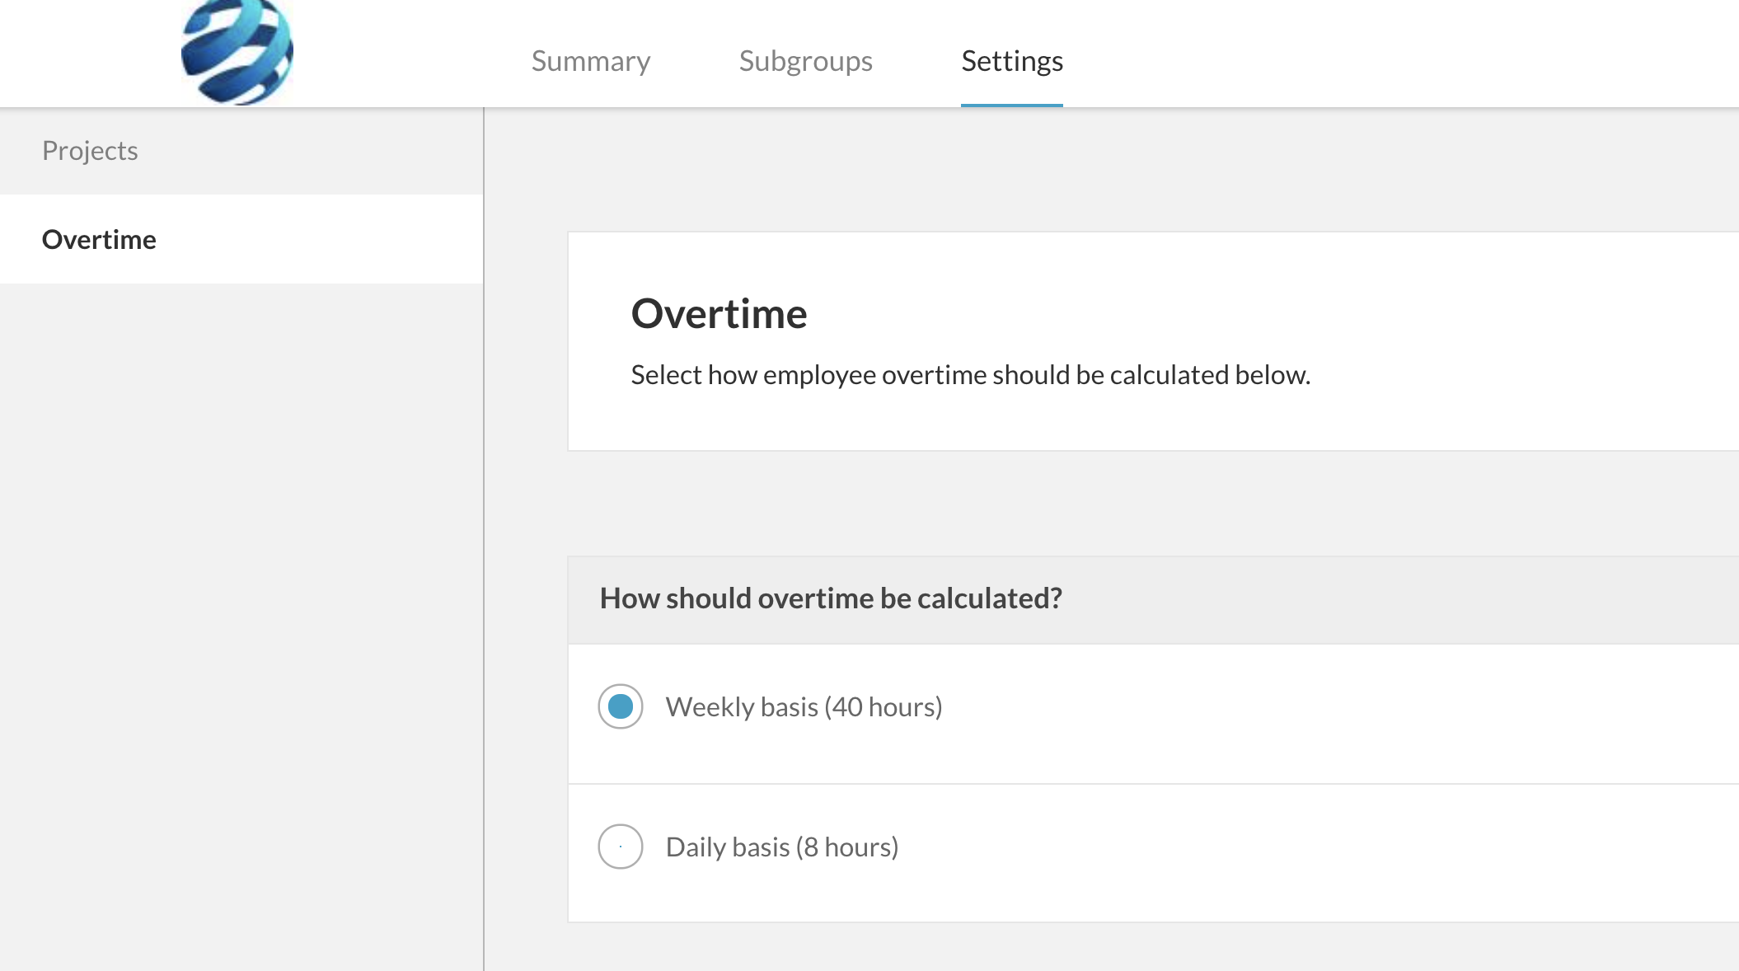Switch to the Summary tab

591,61
